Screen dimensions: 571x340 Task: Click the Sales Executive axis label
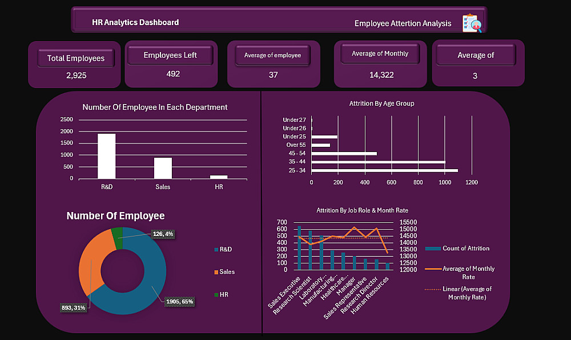click(x=284, y=292)
